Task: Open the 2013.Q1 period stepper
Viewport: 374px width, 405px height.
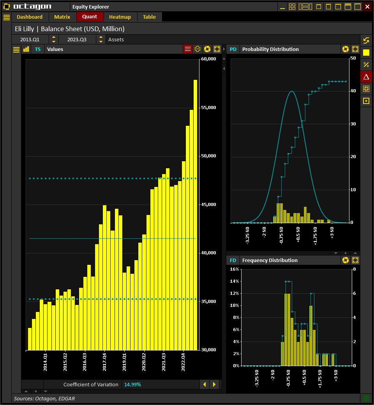Action: (x=54, y=39)
